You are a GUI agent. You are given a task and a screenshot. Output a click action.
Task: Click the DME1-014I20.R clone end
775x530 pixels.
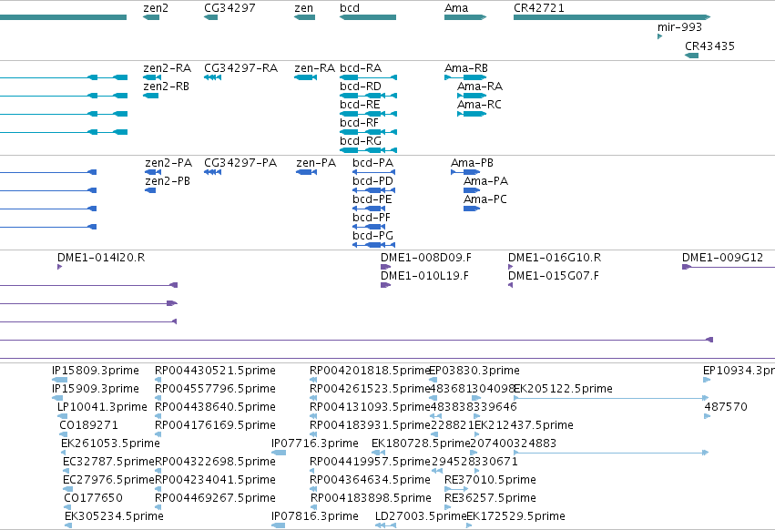click(60, 267)
